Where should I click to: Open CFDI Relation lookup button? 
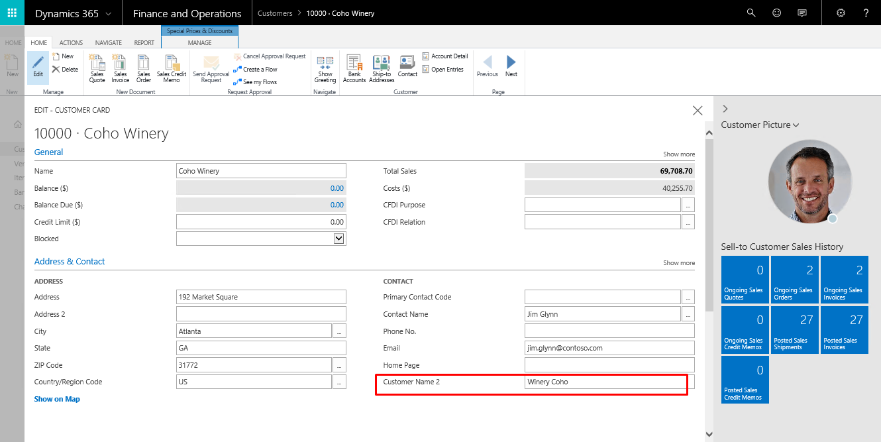[x=688, y=222]
